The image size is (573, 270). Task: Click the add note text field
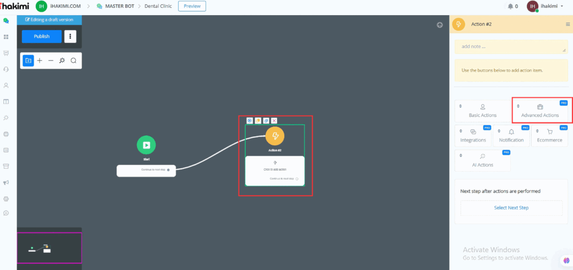click(511, 46)
